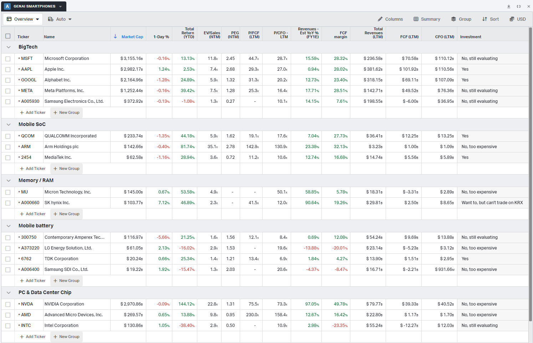
Task: Click 'Want to, but can't trade on KRX'
Action: (x=492, y=203)
